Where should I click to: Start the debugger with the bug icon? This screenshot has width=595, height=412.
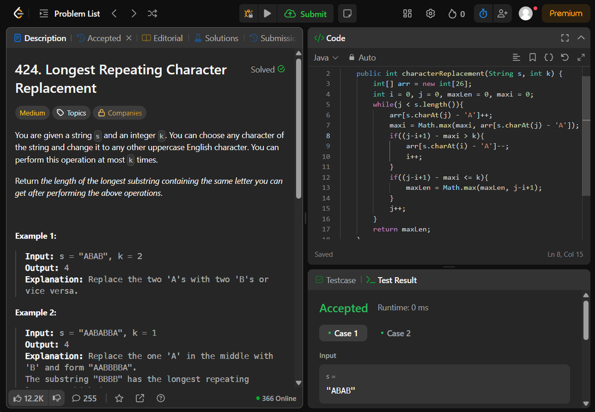(x=248, y=14)
